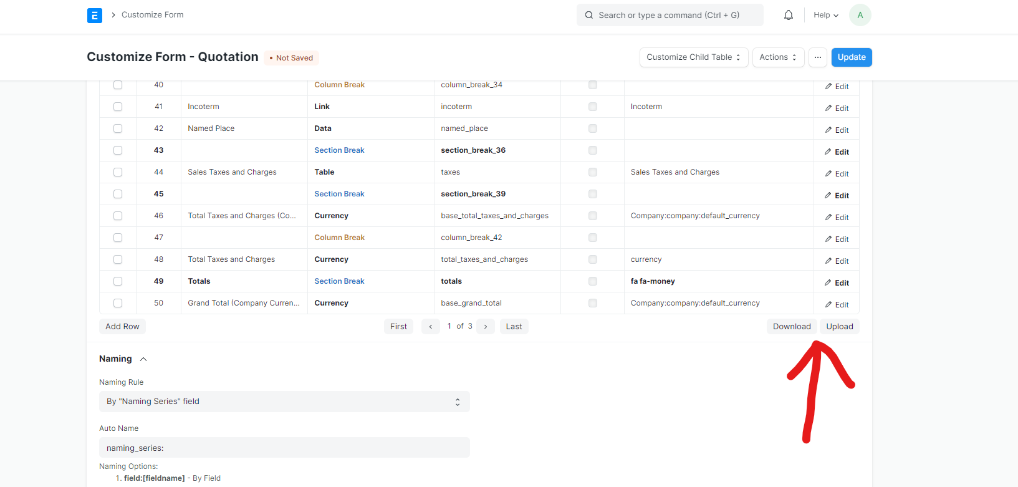Click the Upload button
The image size is (1018, 487).
tap(840, 327)
